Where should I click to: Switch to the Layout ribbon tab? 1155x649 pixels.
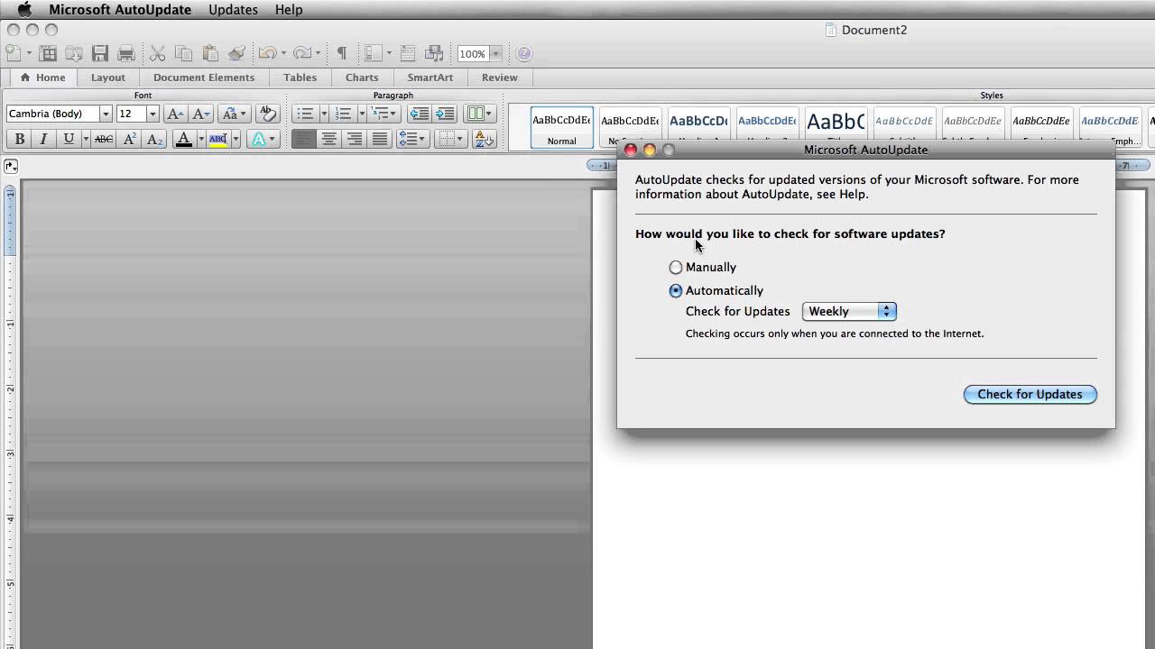pyautogui.click(x=108, y=78)
